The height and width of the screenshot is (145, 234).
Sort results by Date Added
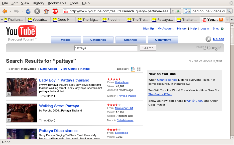pos(48,69)
